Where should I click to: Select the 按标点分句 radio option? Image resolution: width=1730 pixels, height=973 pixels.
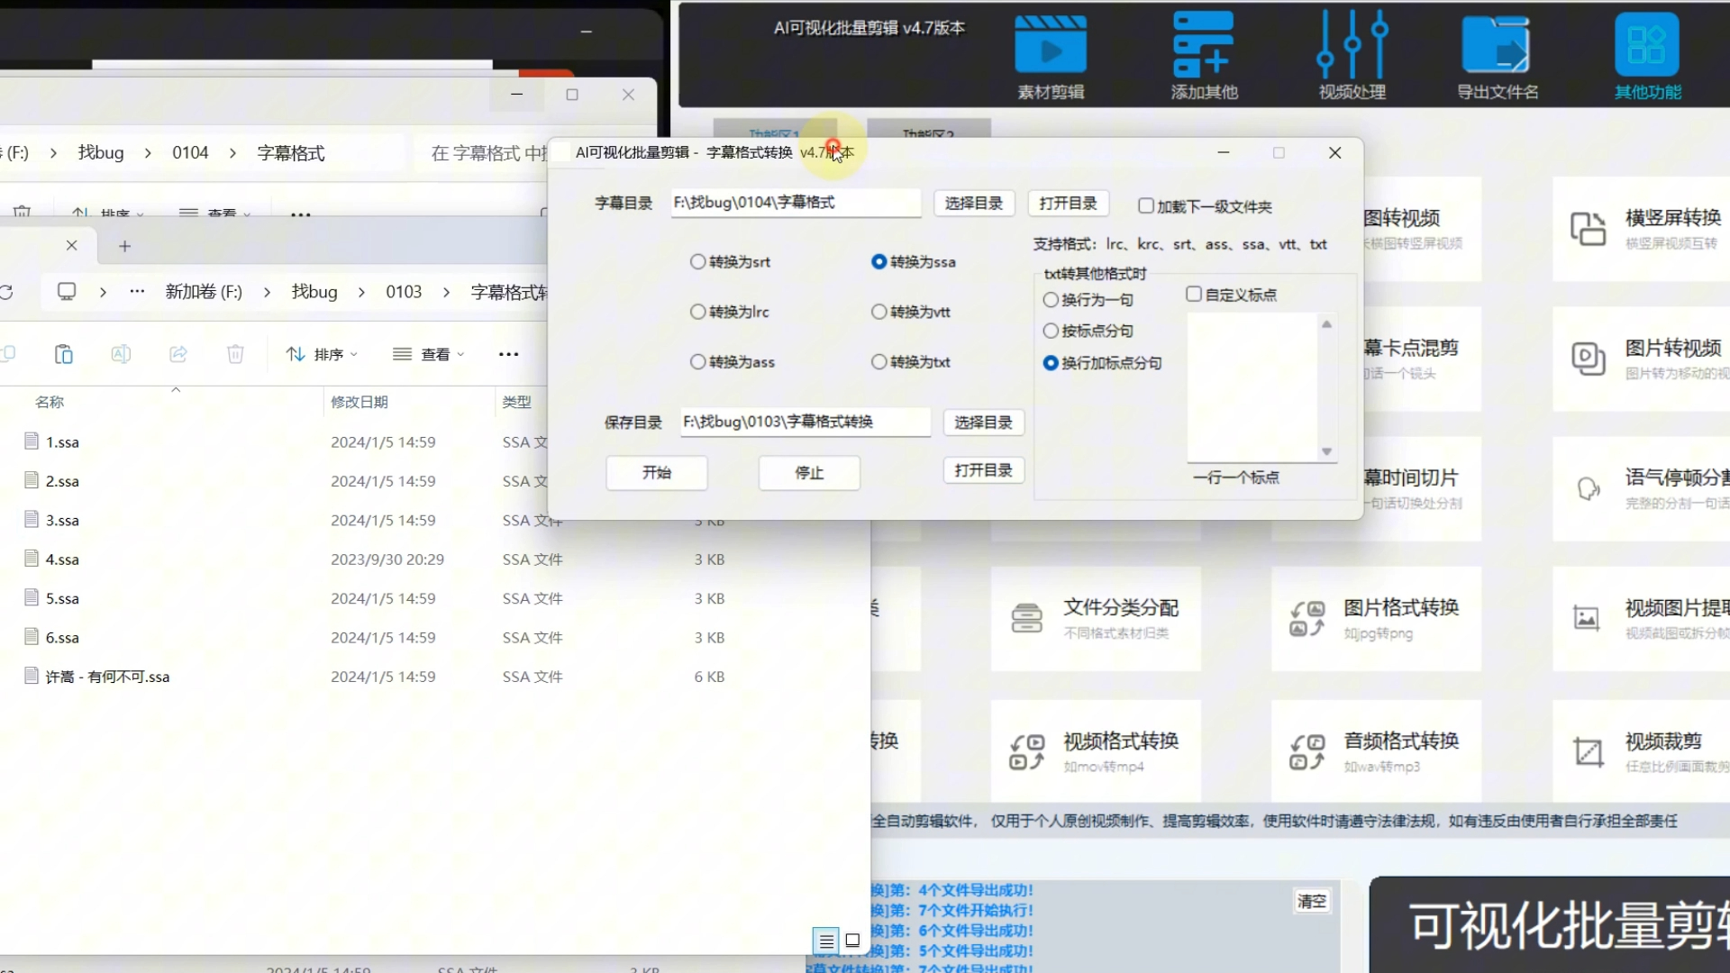coord(1051,331)
